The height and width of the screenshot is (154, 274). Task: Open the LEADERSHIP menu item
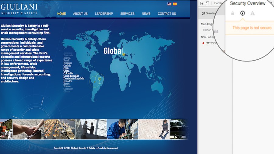[x=104, y=14]
